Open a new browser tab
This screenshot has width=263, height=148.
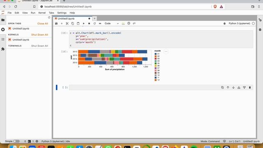(x=64, y=1)
